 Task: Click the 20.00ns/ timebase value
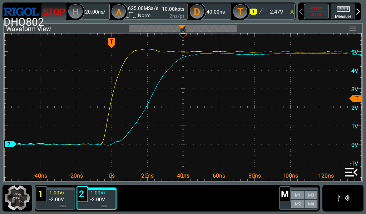[95, 12]
